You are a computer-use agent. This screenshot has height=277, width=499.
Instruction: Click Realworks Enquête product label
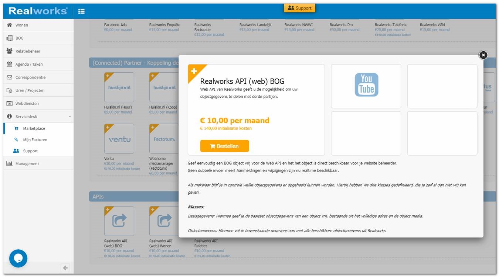(165, 25)
